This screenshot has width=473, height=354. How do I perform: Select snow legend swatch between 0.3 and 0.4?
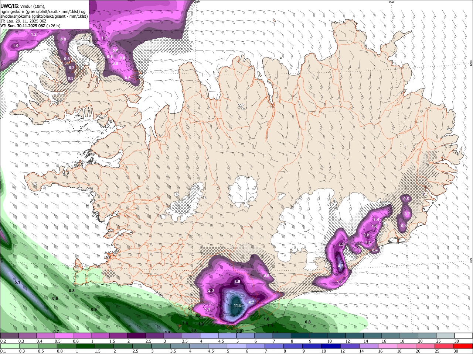point(27,336)
